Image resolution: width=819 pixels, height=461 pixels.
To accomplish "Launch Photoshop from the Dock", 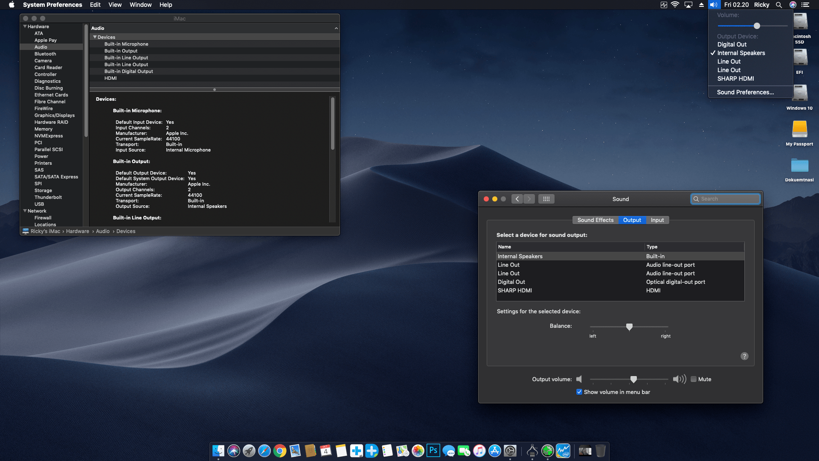I will point(433,451).
